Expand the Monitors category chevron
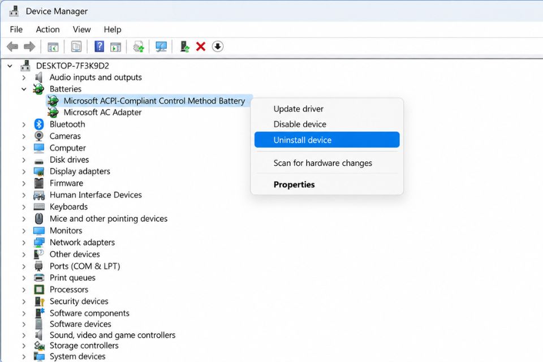 24,231
